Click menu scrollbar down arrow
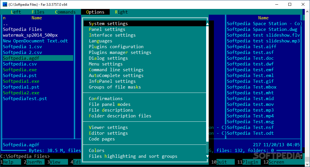 (x=207, y=156)
